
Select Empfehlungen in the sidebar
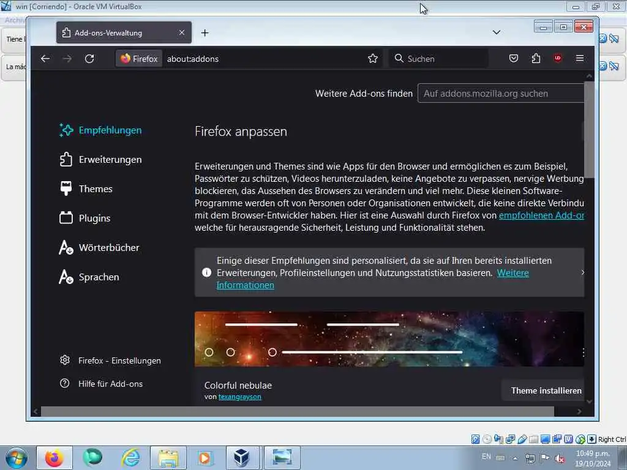tap(100, 130)
